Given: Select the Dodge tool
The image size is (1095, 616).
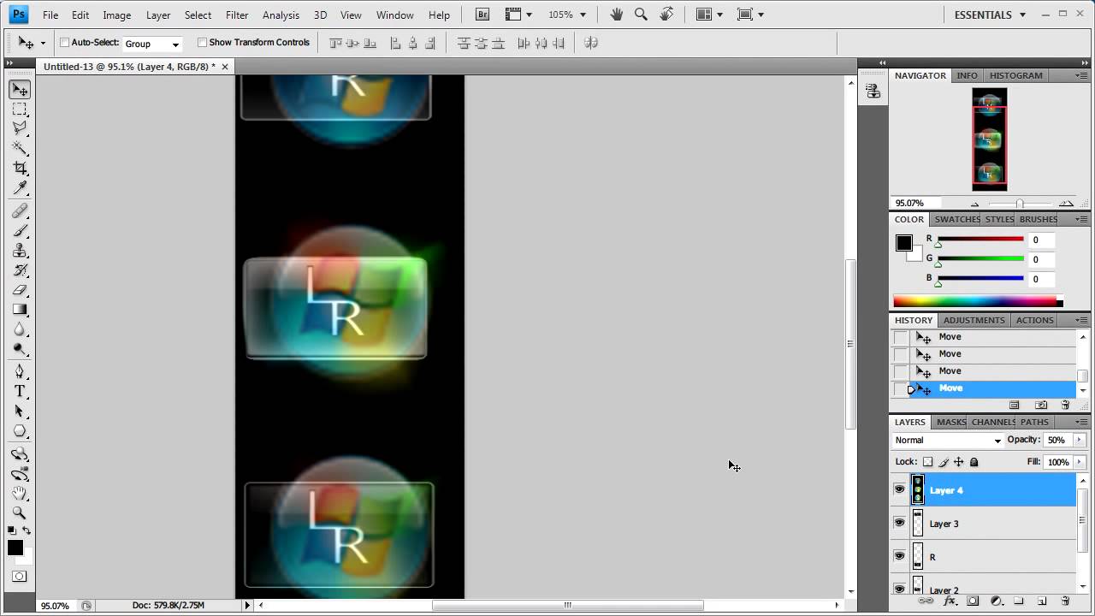Looking at the screenshot, I should (20, 348).
